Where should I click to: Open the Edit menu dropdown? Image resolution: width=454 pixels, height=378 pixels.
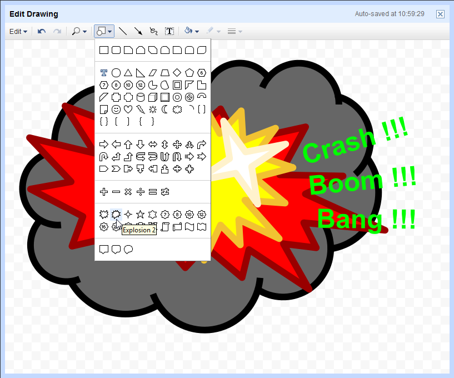18,31
